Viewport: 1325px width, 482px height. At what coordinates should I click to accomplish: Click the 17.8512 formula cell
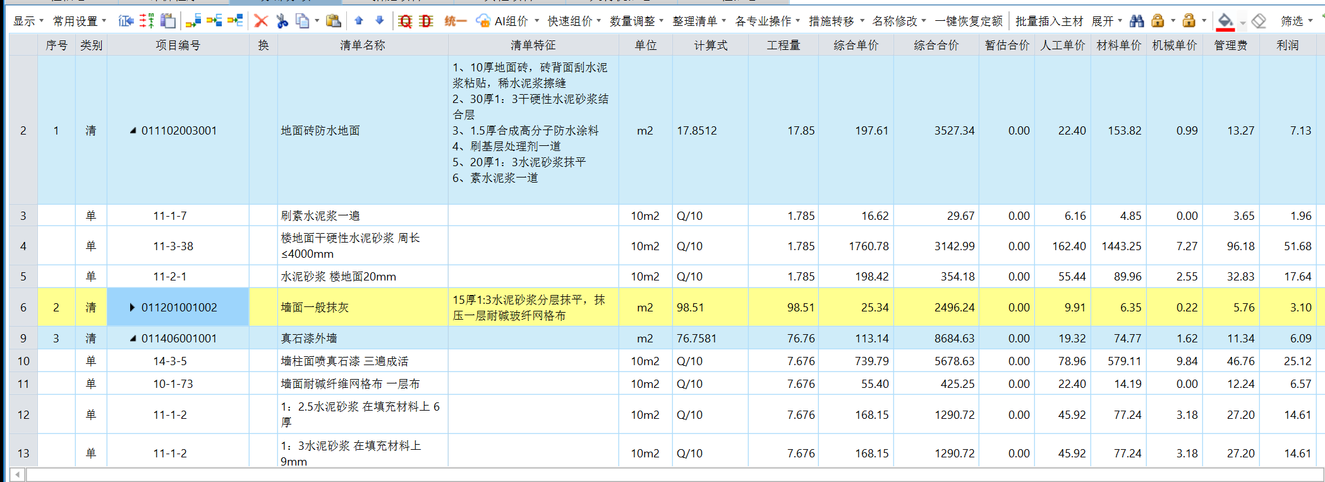pos(710,130)
